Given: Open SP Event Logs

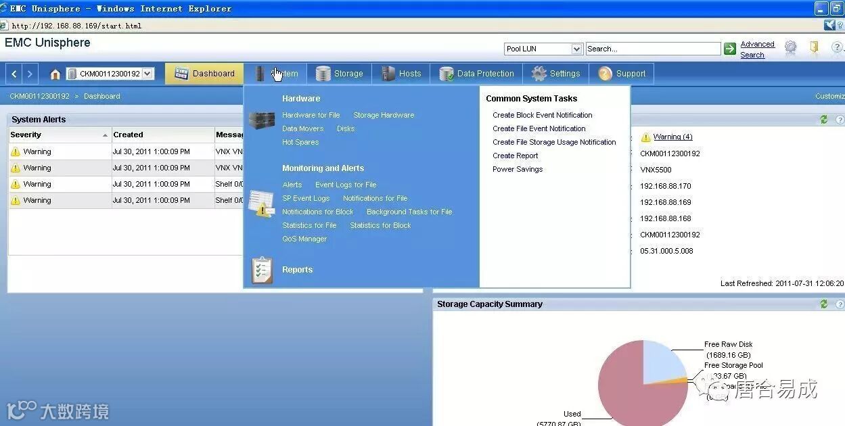Looking at the screenshot, I should 306,198.
